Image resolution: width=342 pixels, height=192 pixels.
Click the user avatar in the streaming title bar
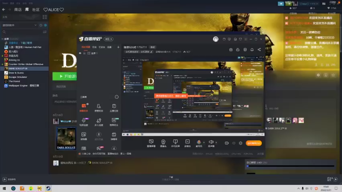coord(215,39)
